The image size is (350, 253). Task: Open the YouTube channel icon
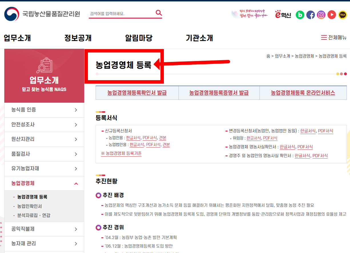pyautogui.click(x=331, y=15)
